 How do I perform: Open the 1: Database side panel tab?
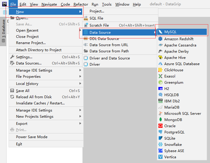click(x=3, y=31)
